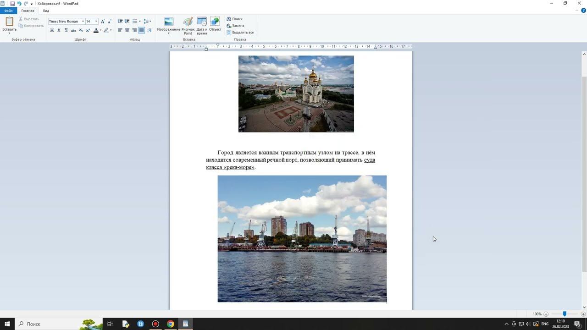Expand the bullet list style dropdown
The image size is (587, 330).
[140, 22]
